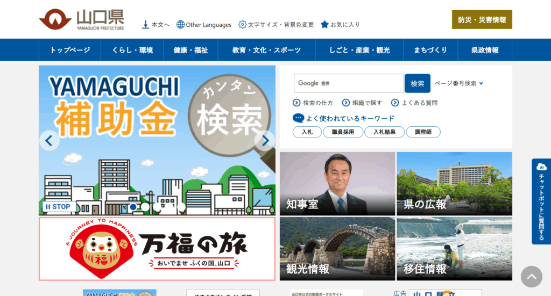
Task: Click the download arrow icon for 本文へ
Action: [145, 25]
